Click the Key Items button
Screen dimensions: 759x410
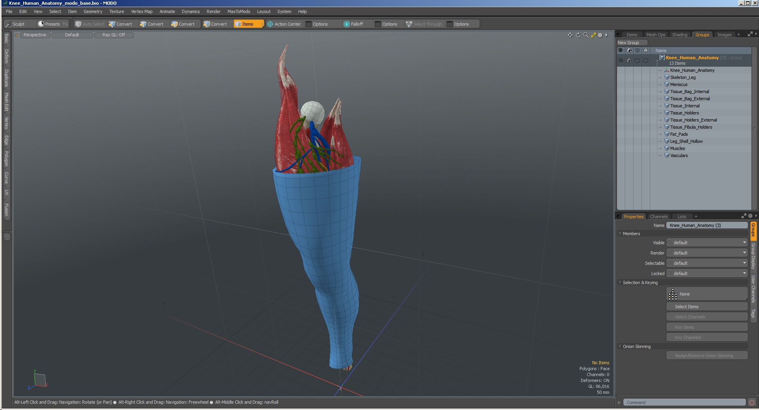(707, 327)
